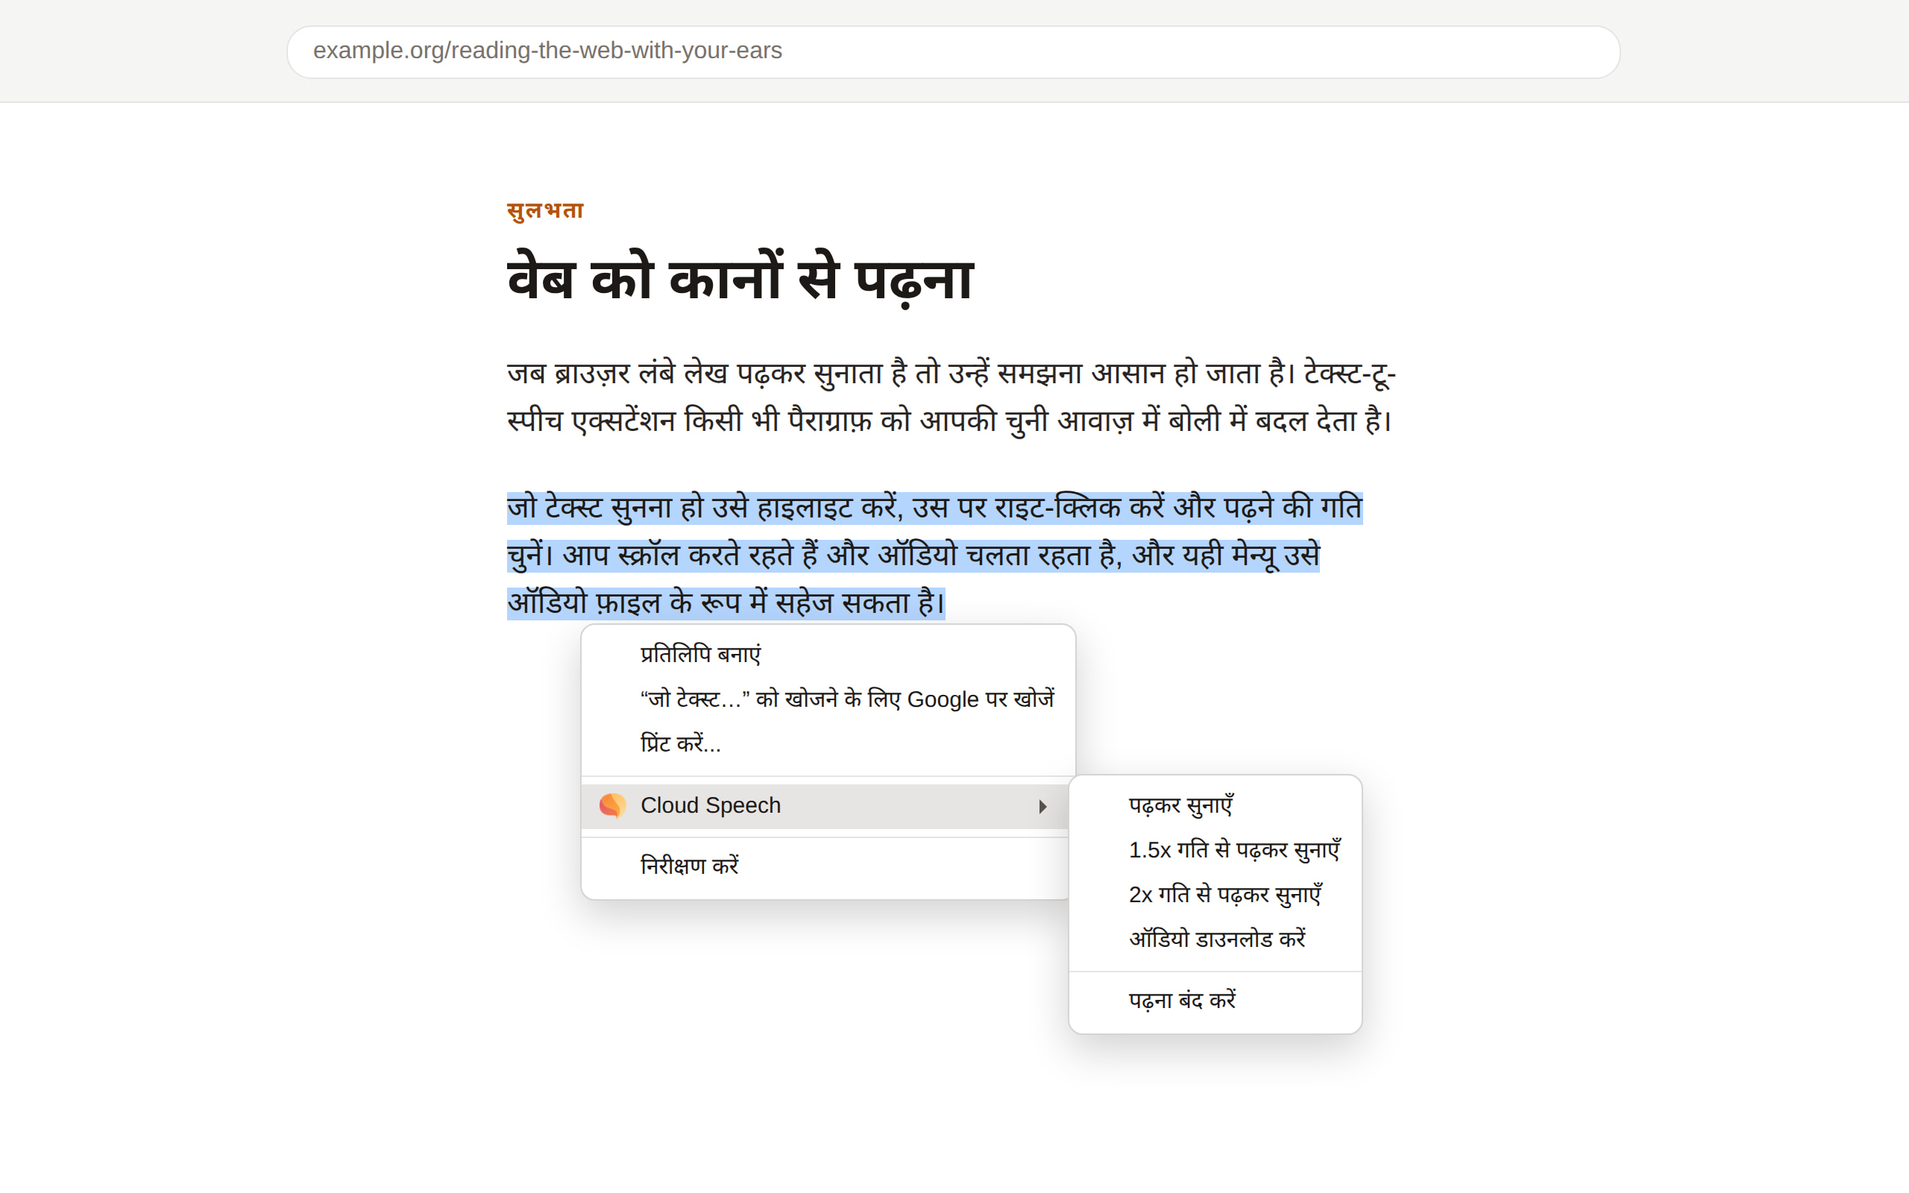Click the first paragraph starting 'जब ब्राउज़र'
The height and width of the screenshot is (1193, 1909).
coord(952,397)
